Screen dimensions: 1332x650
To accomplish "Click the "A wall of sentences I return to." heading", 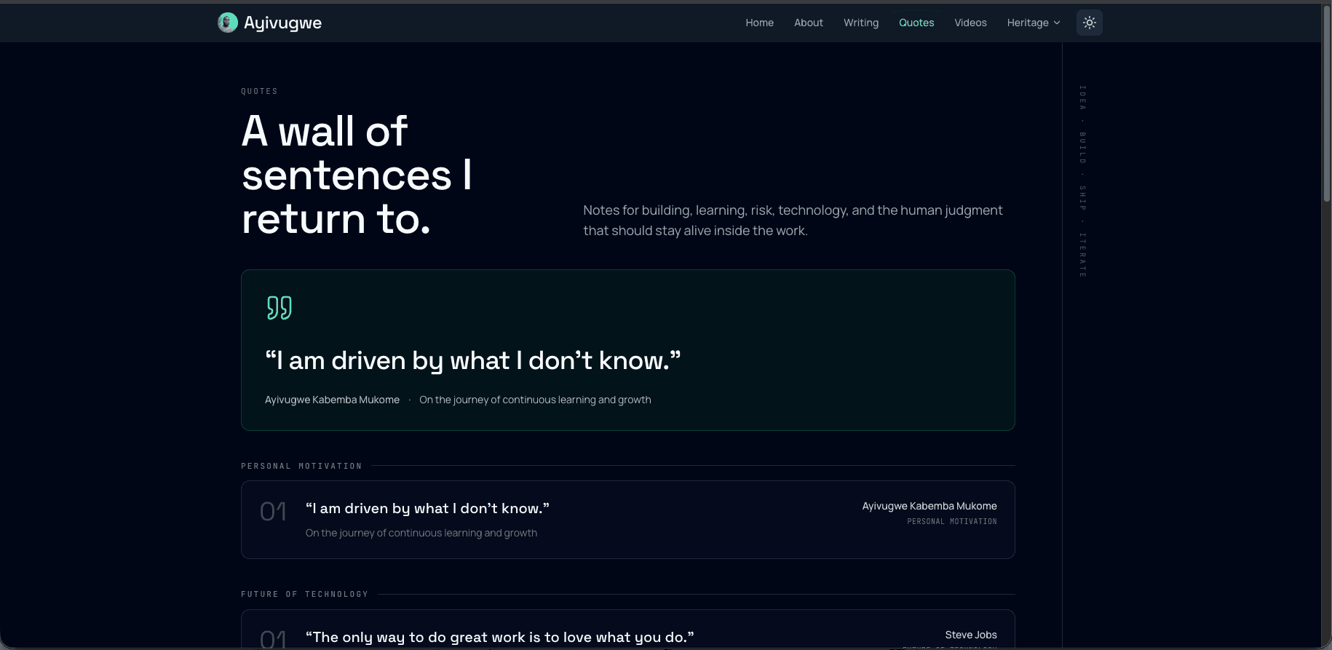I will click(x=357, y=175).
